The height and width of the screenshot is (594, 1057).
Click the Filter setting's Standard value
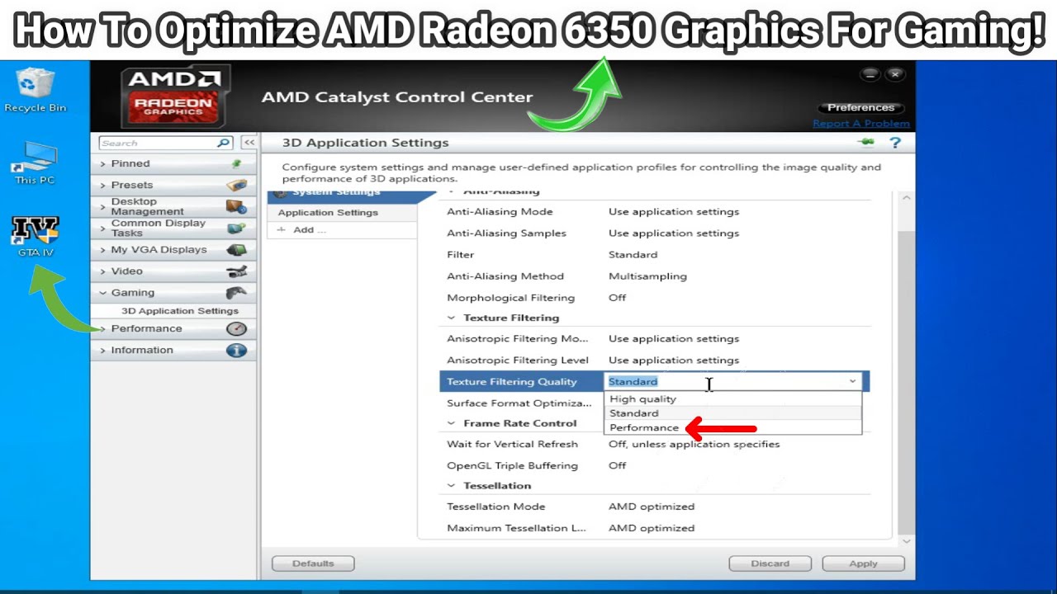633,255
